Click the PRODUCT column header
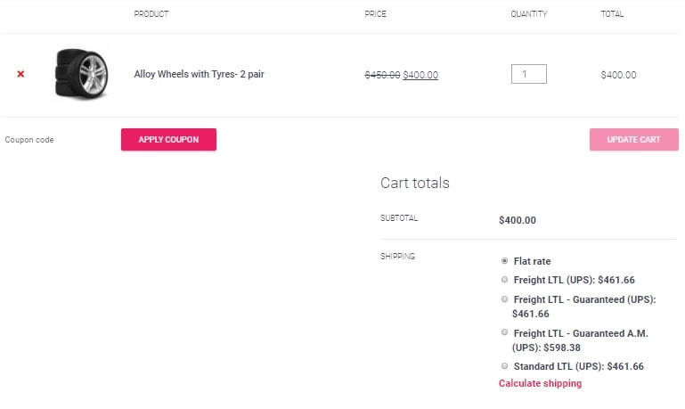 (151, 14)
